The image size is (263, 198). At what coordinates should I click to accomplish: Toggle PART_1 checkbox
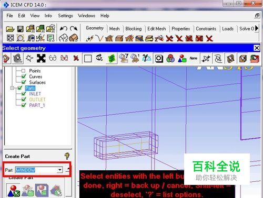coord(24,105)
